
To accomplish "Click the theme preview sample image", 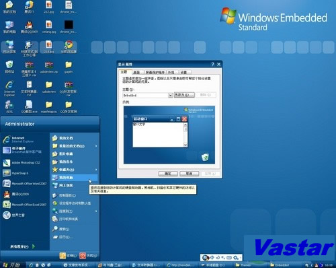I will click(x=169, y=135).
